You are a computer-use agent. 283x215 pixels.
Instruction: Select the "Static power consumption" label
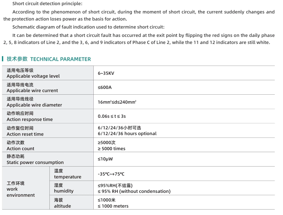pos(35,162)
